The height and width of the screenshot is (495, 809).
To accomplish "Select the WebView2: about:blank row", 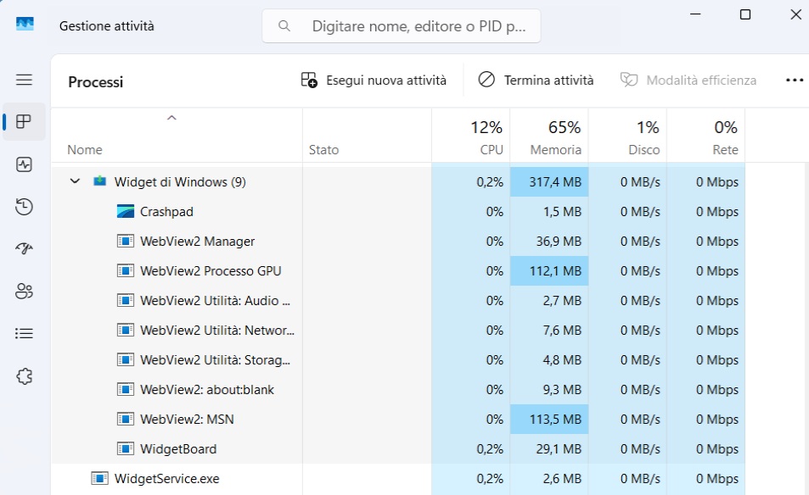I will coord(398,390).
